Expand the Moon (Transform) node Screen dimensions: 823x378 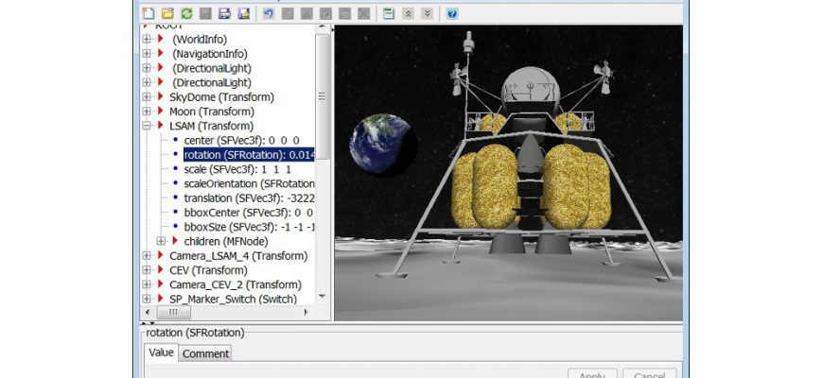click(x=147, y=112)
